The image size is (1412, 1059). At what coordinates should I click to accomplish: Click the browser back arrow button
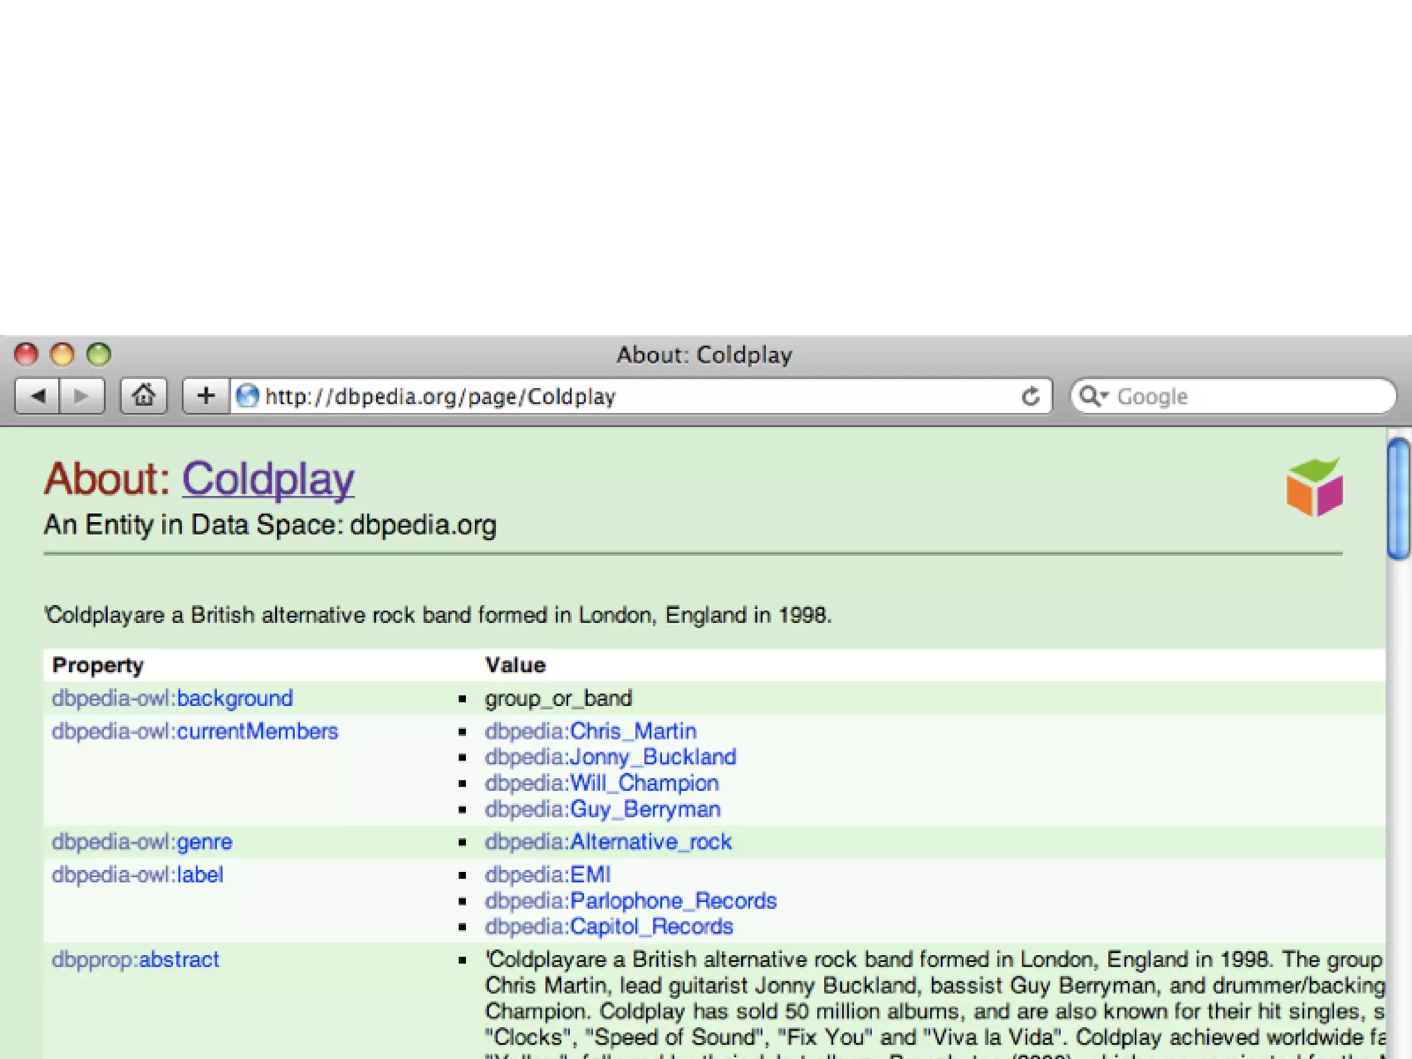click(38, 396)
